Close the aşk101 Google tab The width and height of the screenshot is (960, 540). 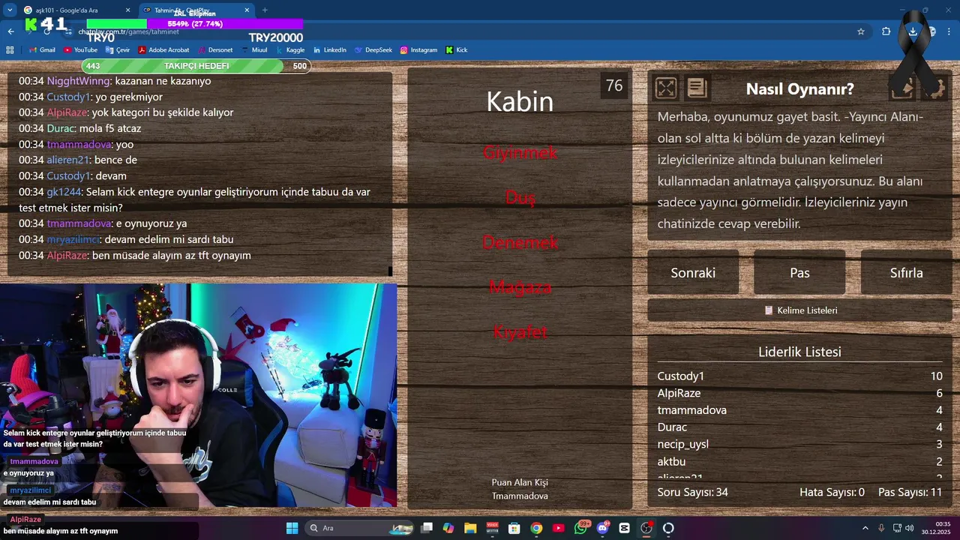[127, 10]
